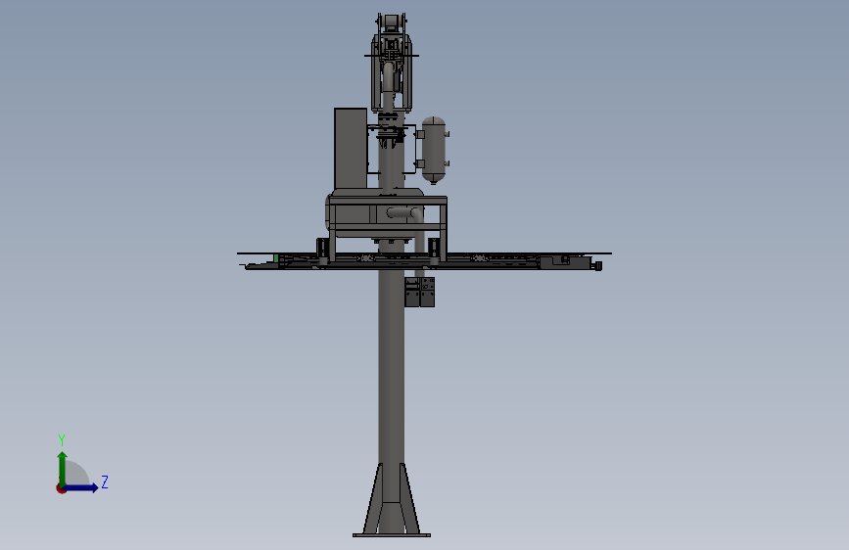Select the top head assembly of the model
849x550 pixels.
[391, 63]
